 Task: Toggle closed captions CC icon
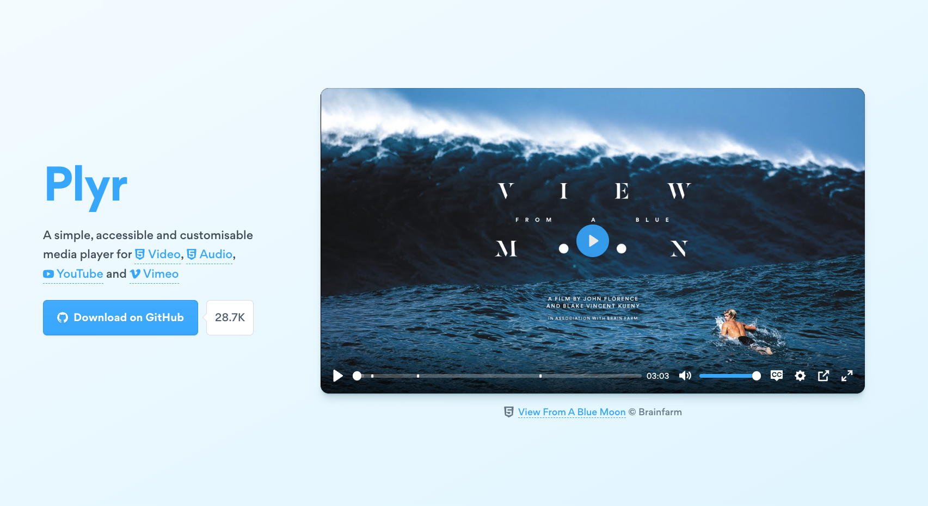click(x=777, y=376)
